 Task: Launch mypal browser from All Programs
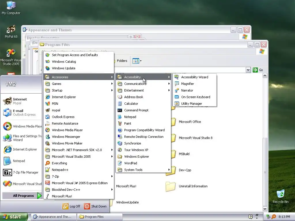pyautogui.click(x=79, y=110)
